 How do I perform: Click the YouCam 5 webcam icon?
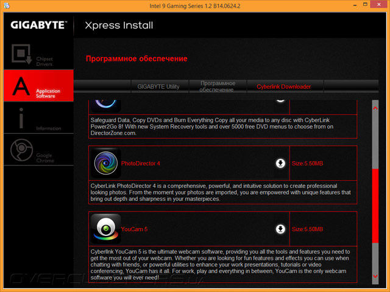click(105, 229)
